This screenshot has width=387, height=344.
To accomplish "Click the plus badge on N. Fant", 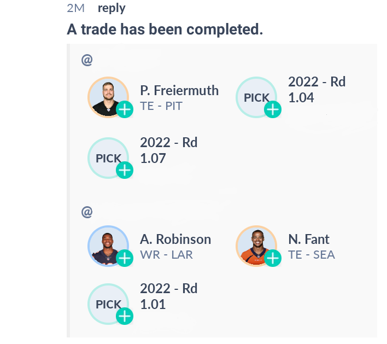I will tap(273, 258).
